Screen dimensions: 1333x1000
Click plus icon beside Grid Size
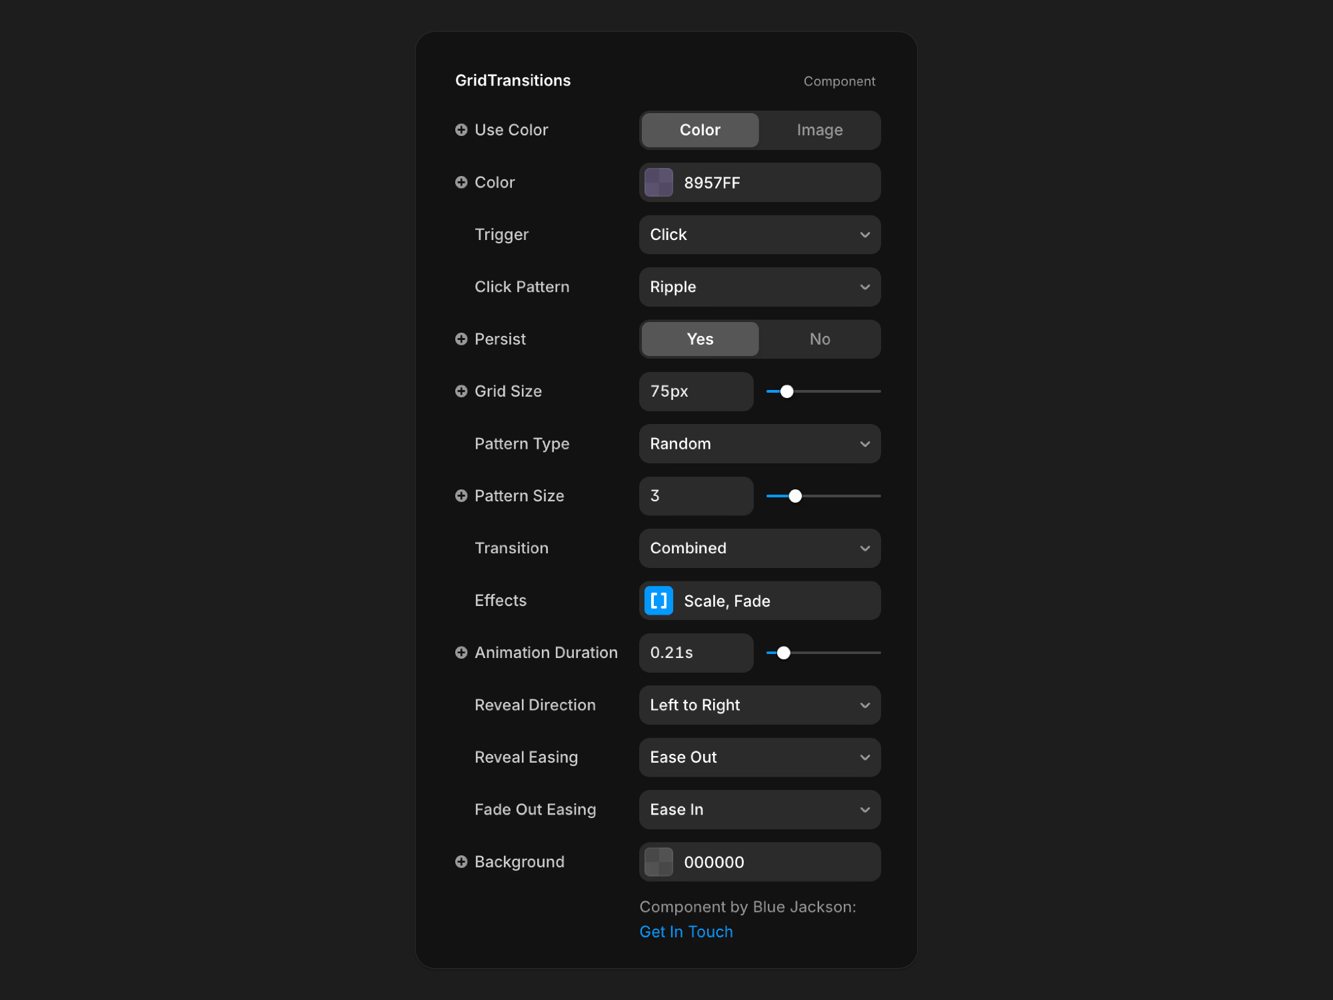click(461, 391)
